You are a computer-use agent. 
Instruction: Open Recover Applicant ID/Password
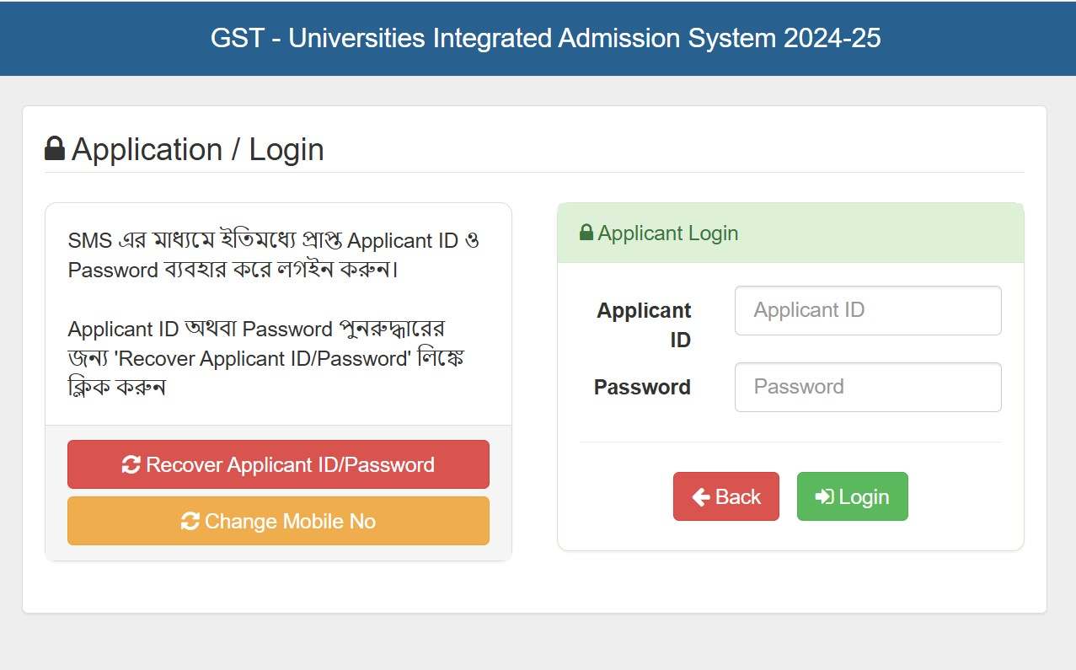click(x=278, y=464)
